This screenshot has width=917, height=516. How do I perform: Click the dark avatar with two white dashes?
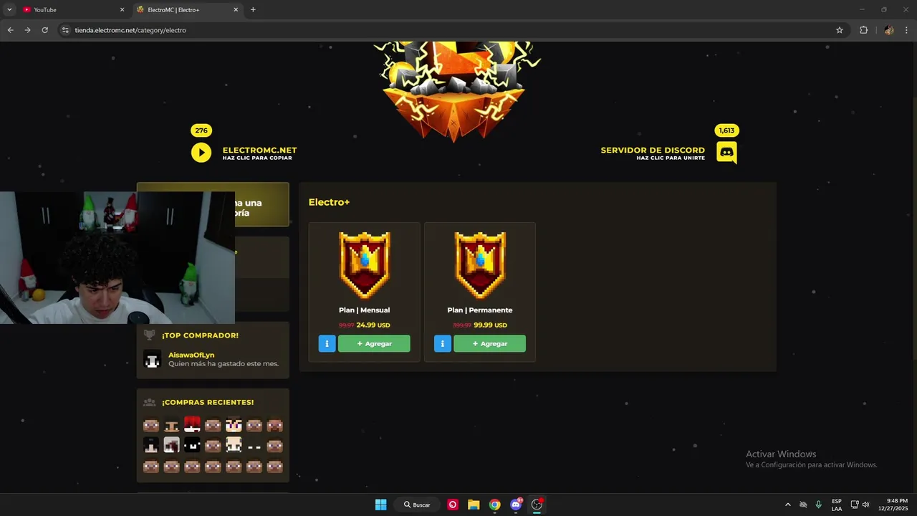[x=254, y=445]
